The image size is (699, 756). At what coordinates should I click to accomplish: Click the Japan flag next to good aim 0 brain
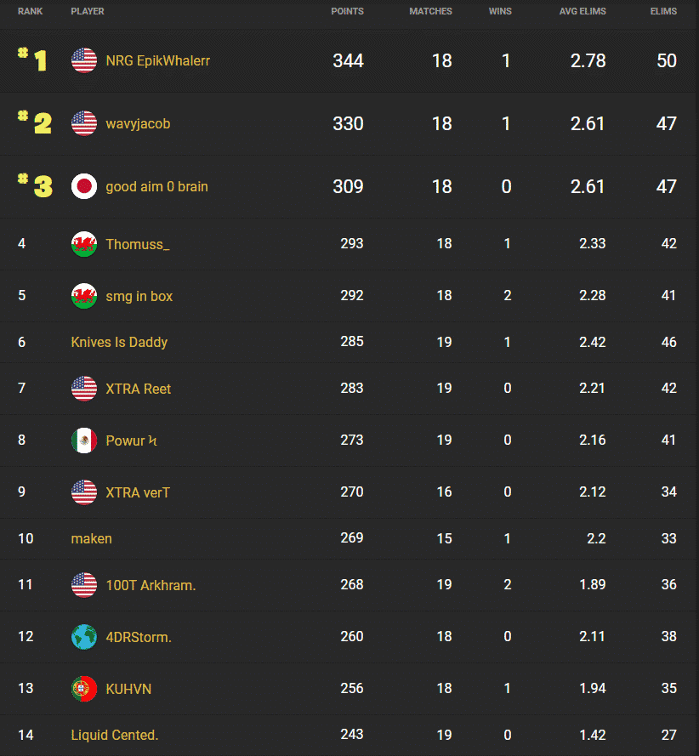(84, 186)
